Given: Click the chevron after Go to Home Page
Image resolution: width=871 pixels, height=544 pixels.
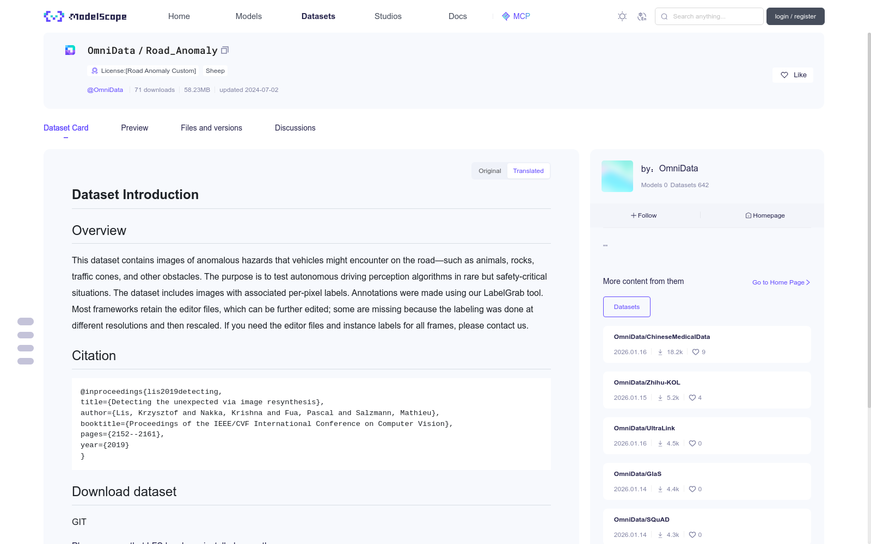Looking at the screenshot, I should tap(808, 282).
